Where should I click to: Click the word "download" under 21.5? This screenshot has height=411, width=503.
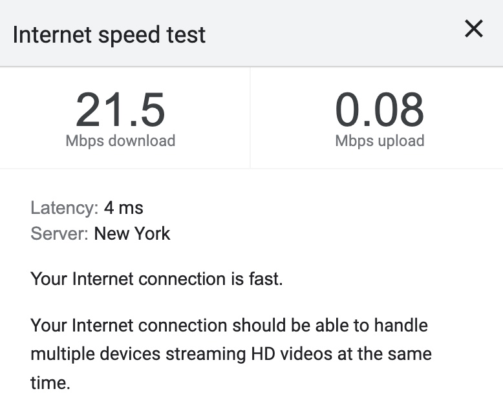(142, 140)
